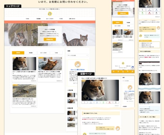Switch to the third tab above the article cards
This screenshot has width=164, height=135.
[43, 53]
